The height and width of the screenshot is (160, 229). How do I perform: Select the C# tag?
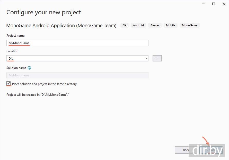coord(125,25)
